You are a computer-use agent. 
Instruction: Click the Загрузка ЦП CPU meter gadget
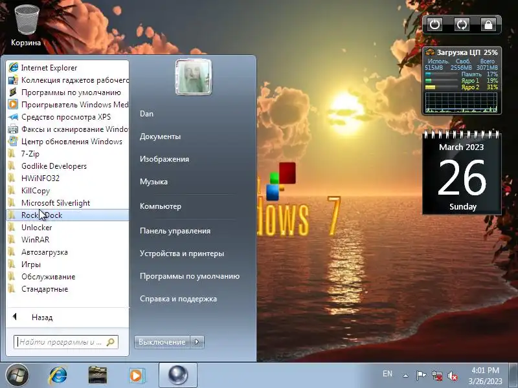tap(462, 81)
